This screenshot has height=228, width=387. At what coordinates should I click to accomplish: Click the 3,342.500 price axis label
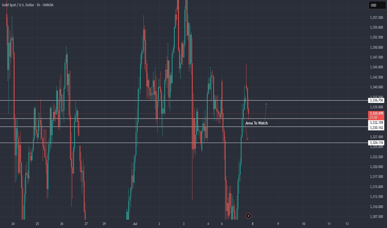point(376,77)
